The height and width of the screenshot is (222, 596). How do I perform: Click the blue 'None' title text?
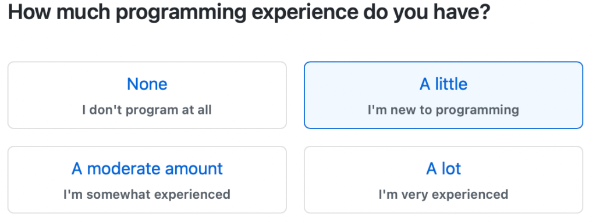[147, 84]
